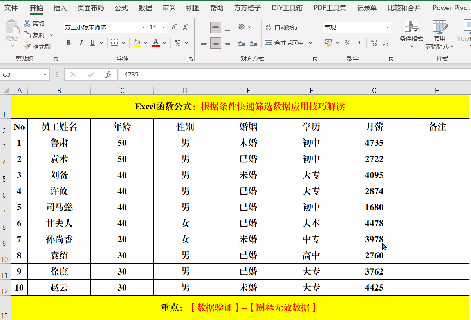Click the insert function fx icon
Viewport: 471px width, 320px height.
pyautogui.click(x=108, y=75)
